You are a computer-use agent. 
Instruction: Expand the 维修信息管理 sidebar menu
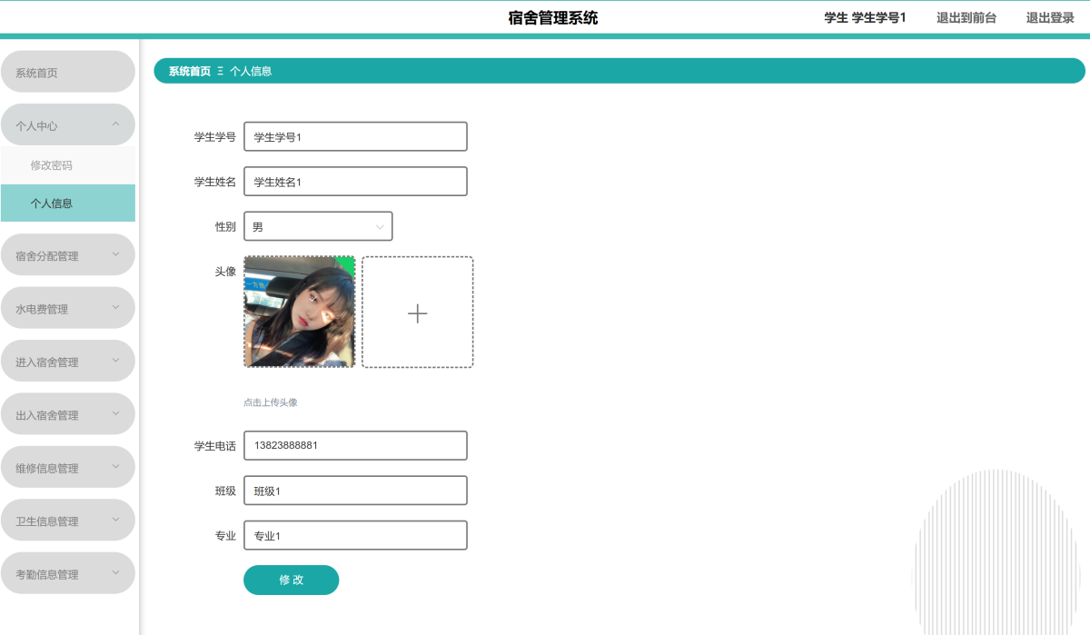pos(68,468)
